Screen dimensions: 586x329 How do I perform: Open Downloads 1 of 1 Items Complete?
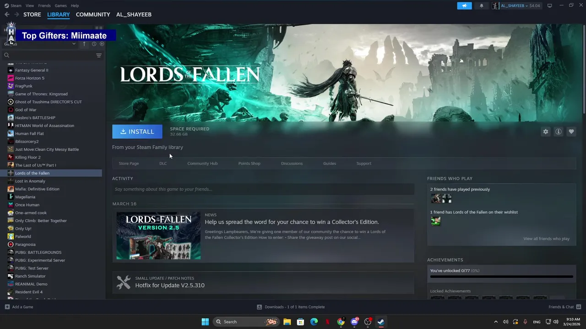pyautogui.click(x=295, y=307)
